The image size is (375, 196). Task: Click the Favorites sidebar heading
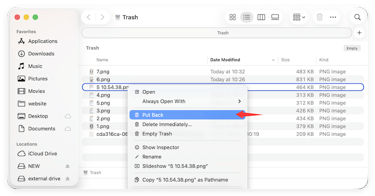point(26,32)
